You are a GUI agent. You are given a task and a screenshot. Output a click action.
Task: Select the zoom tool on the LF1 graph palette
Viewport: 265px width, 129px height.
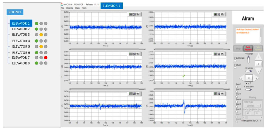pos(135,14)
